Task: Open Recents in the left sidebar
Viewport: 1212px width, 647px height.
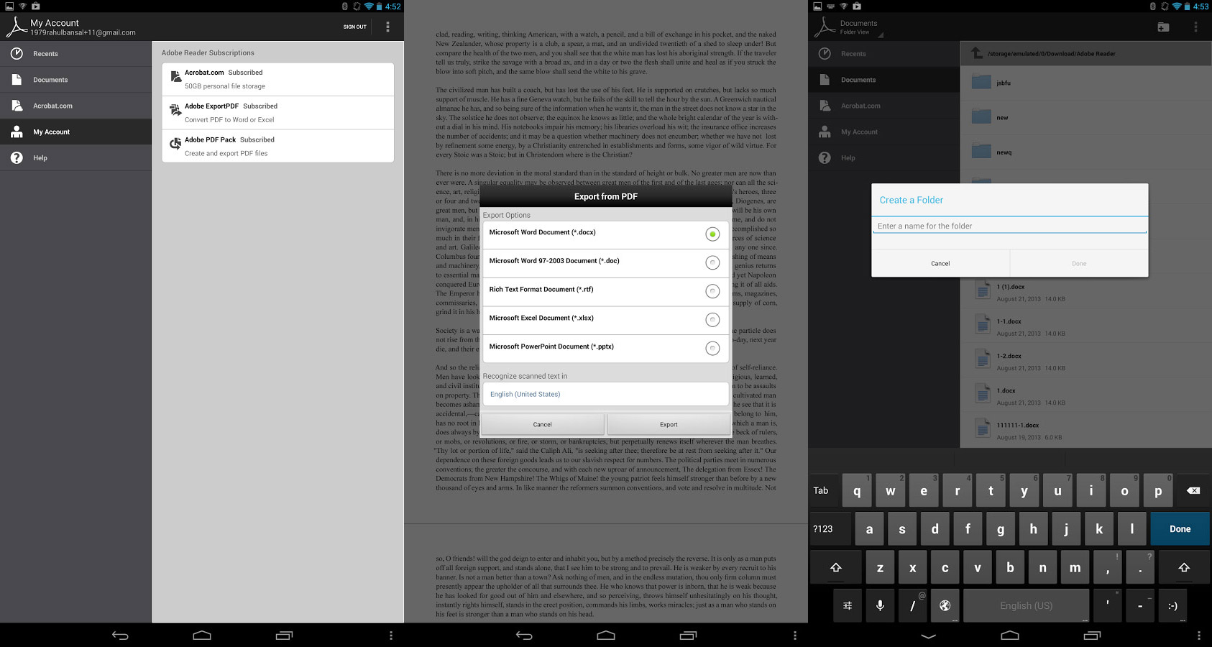Action: click(x=45, y=54)
